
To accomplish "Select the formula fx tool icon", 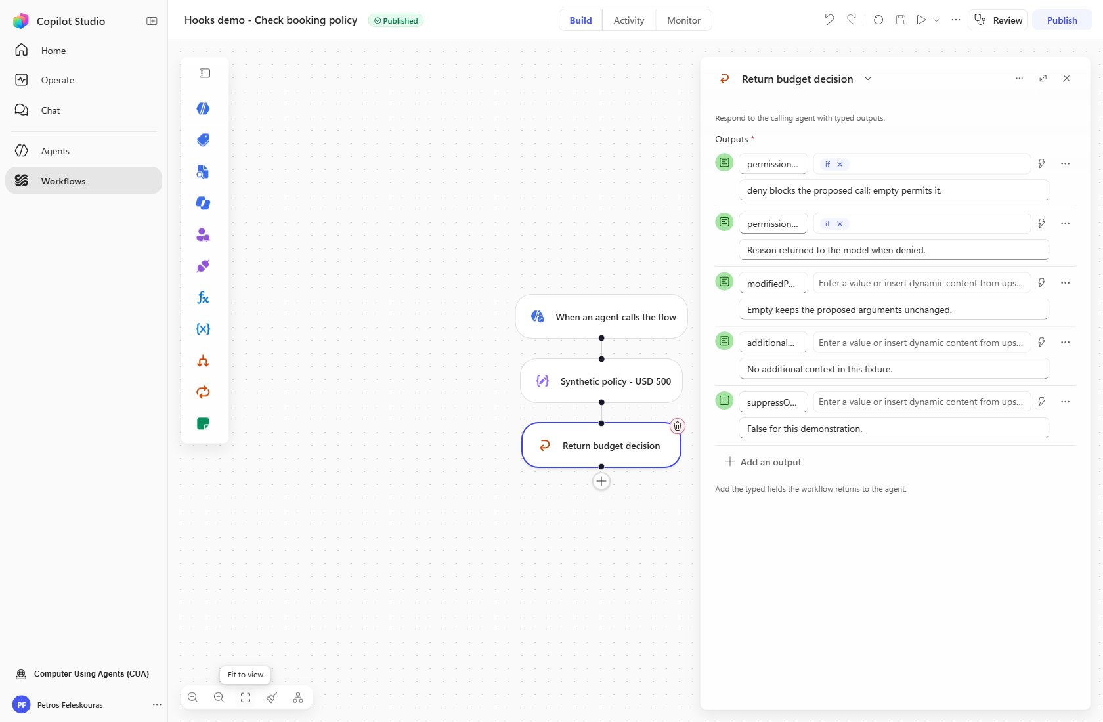I will (x=204, y=297).
